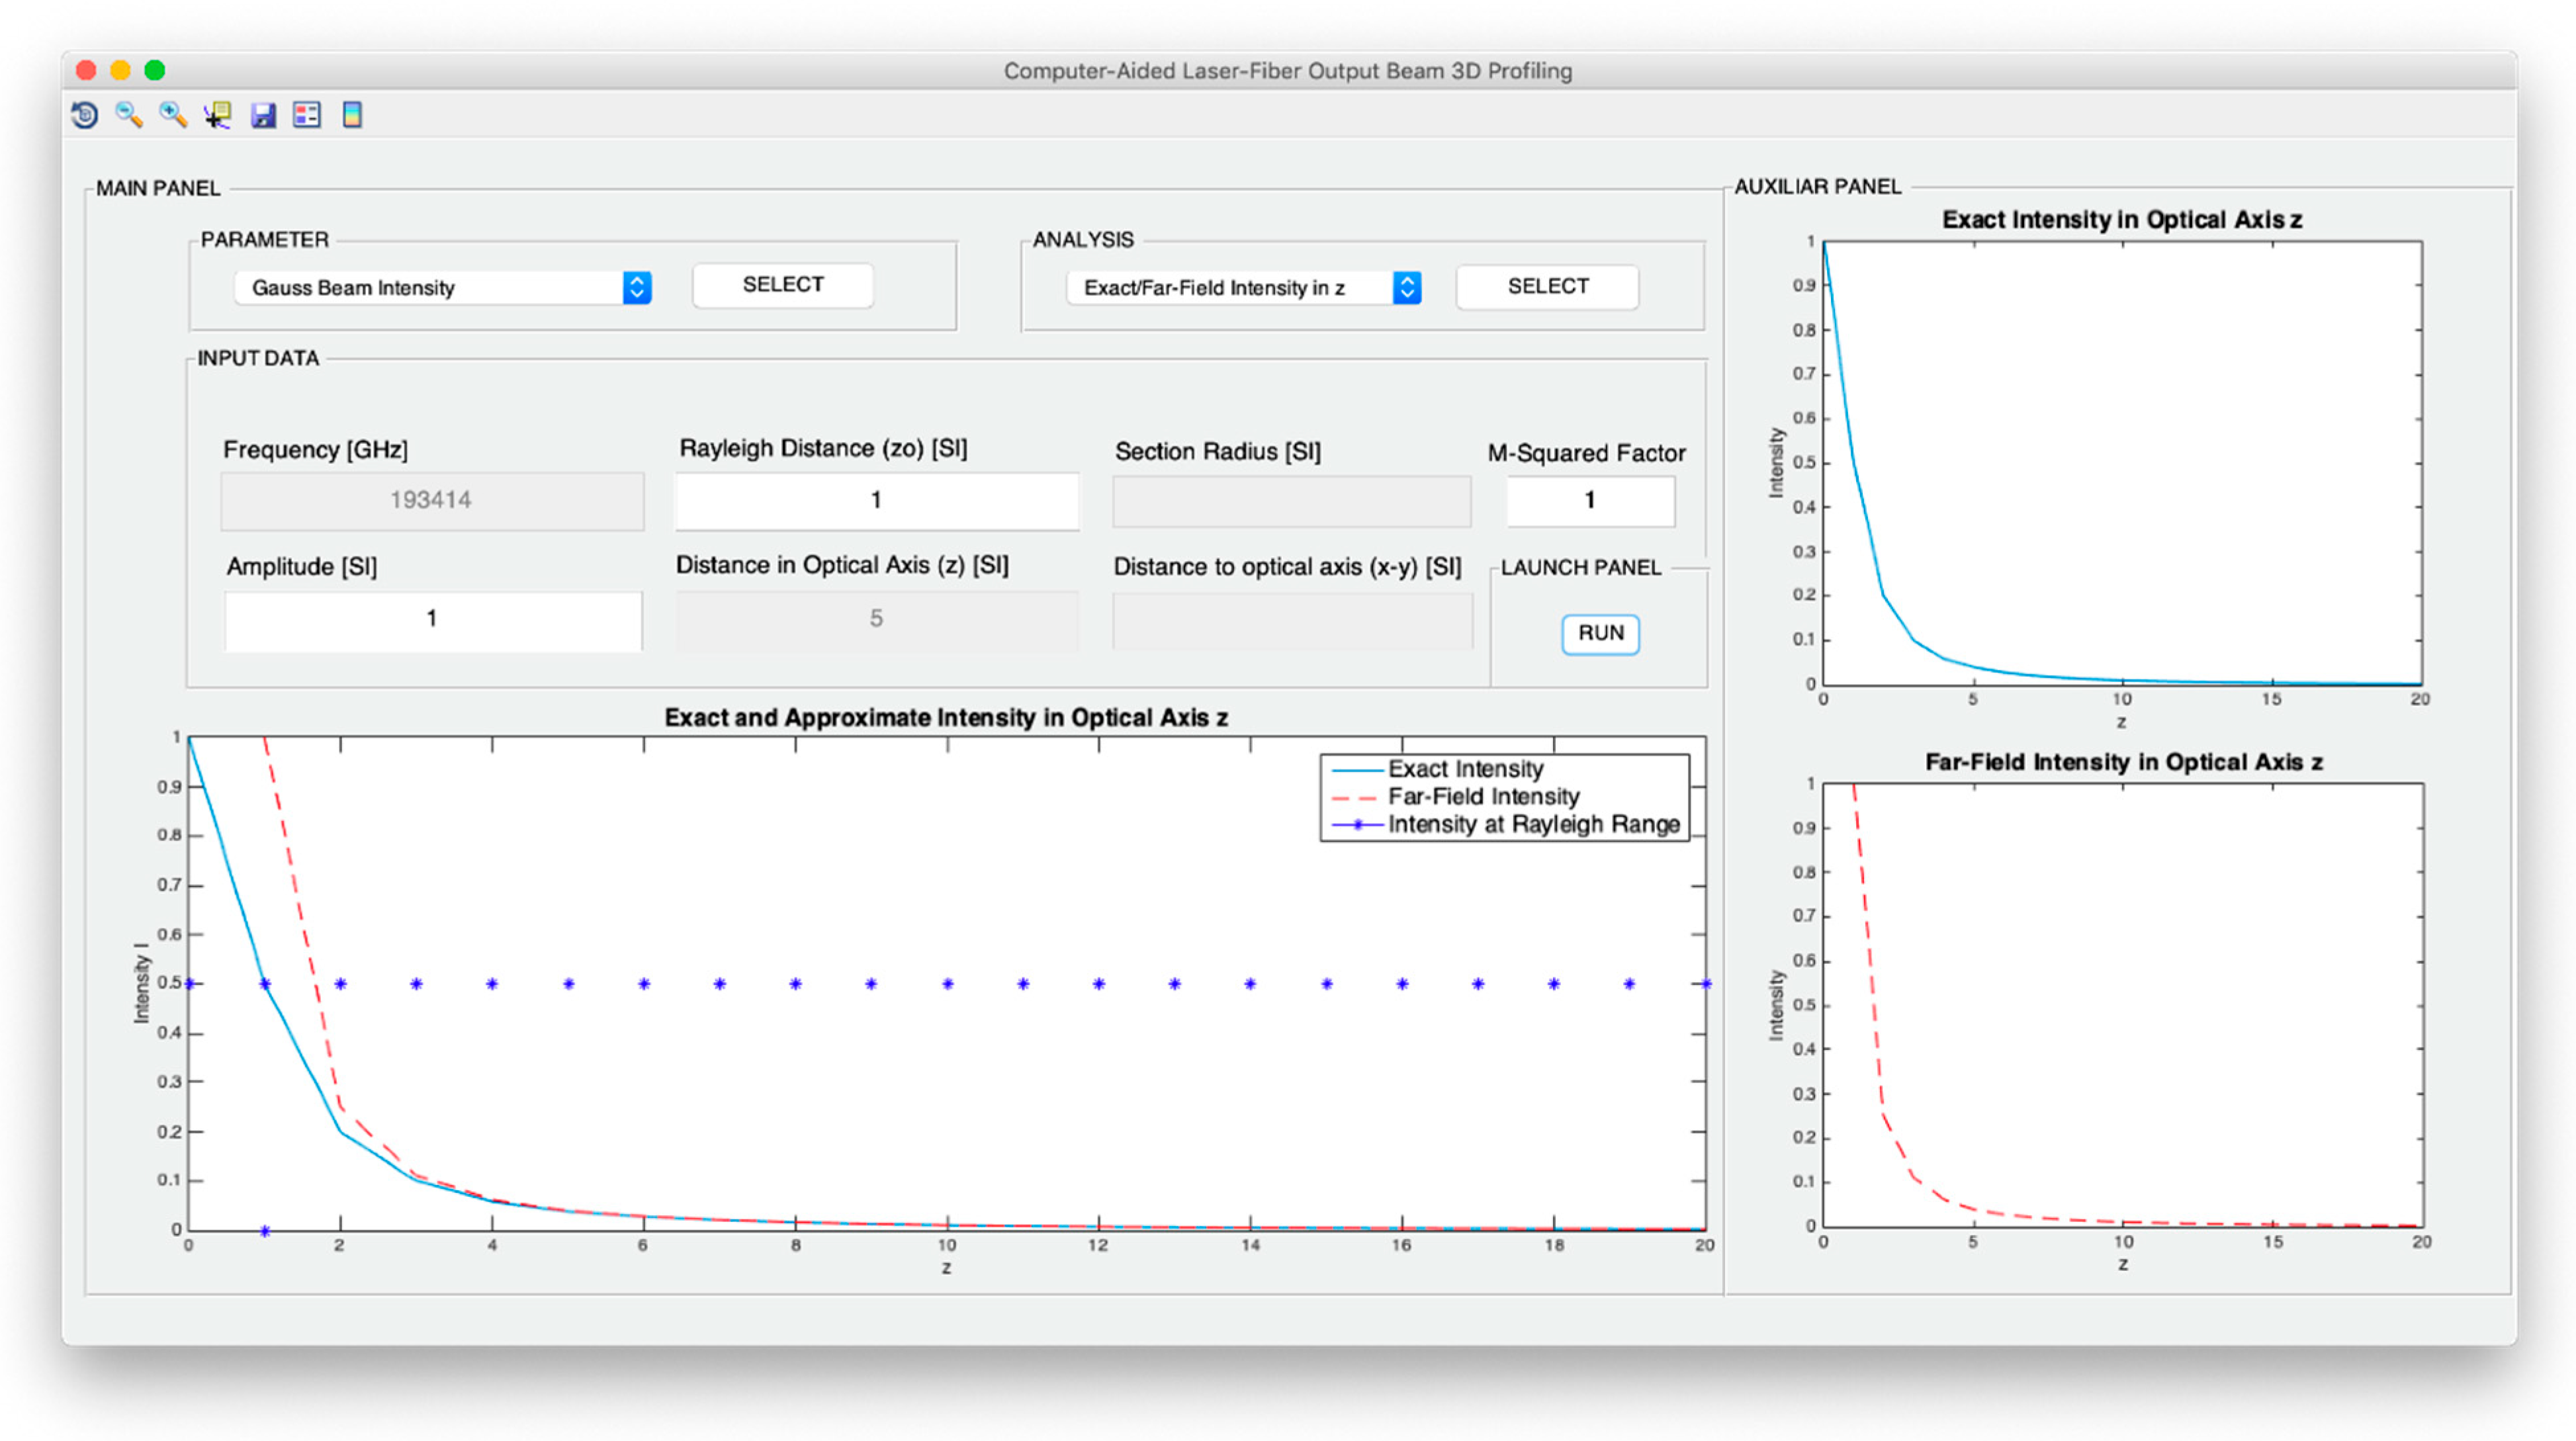Screen dimensions: 2576x1441
Task: Click the Rotate 3D toolbar icon
Action: tap(85, 115)
